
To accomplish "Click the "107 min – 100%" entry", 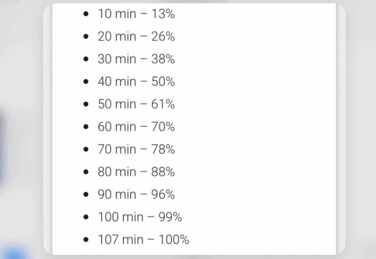I will coord(143,239).
